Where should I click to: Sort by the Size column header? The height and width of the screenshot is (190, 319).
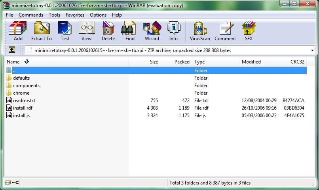(x=144, y=62)
